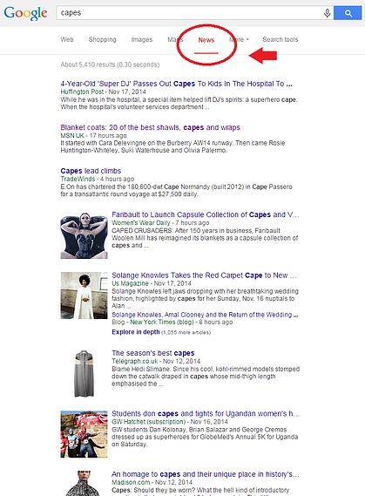Expand Explore in depth articles

[136, 332]
